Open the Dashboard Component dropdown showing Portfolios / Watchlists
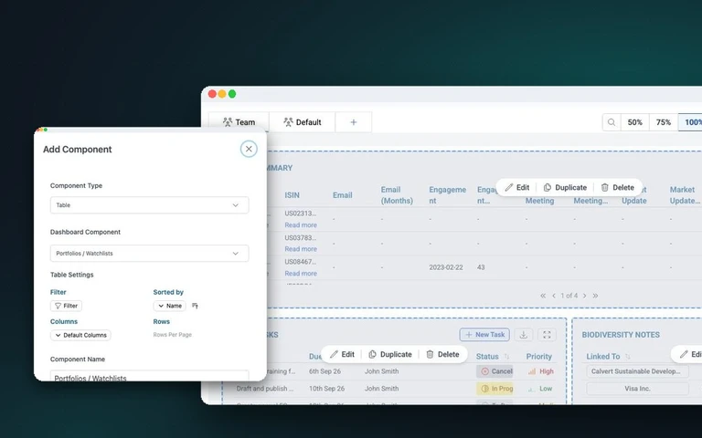702x438 pixels. pyautogui.click(x=149, y=254)
